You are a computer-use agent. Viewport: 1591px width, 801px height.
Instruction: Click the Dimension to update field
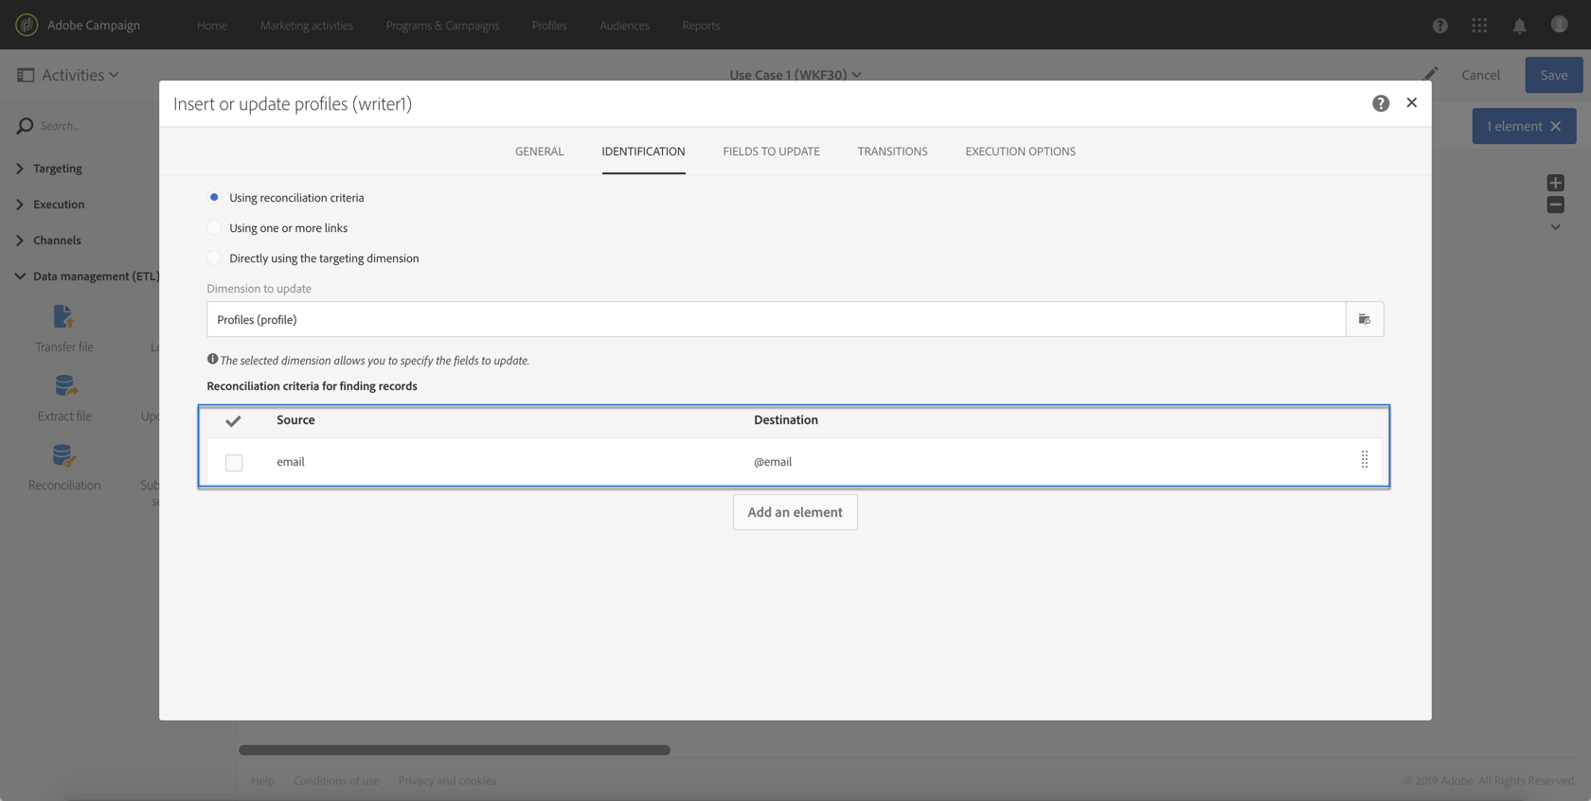click(x=776, y=319)
